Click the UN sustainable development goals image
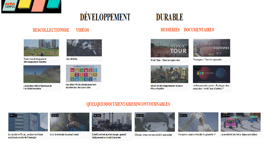Viewport: 268px width, 150px height. point(83,73)
